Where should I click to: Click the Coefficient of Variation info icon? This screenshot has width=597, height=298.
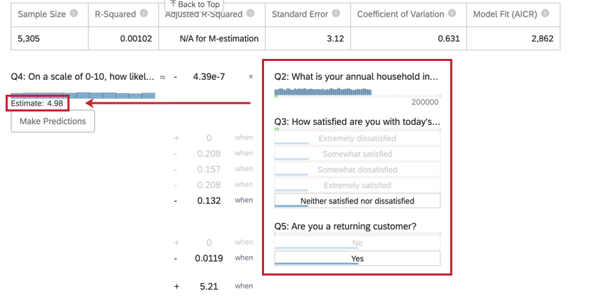coord(452,14)
